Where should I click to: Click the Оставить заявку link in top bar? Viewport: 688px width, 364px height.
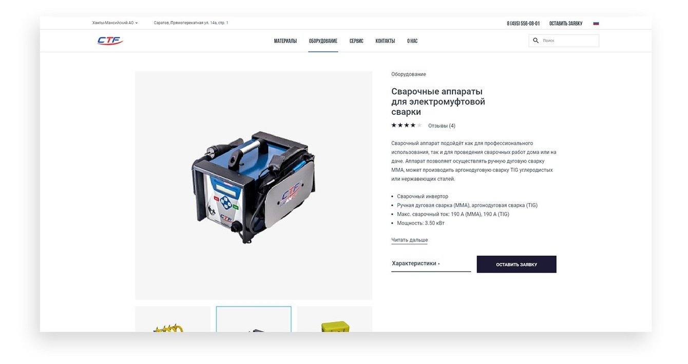(x=566, y=23)
